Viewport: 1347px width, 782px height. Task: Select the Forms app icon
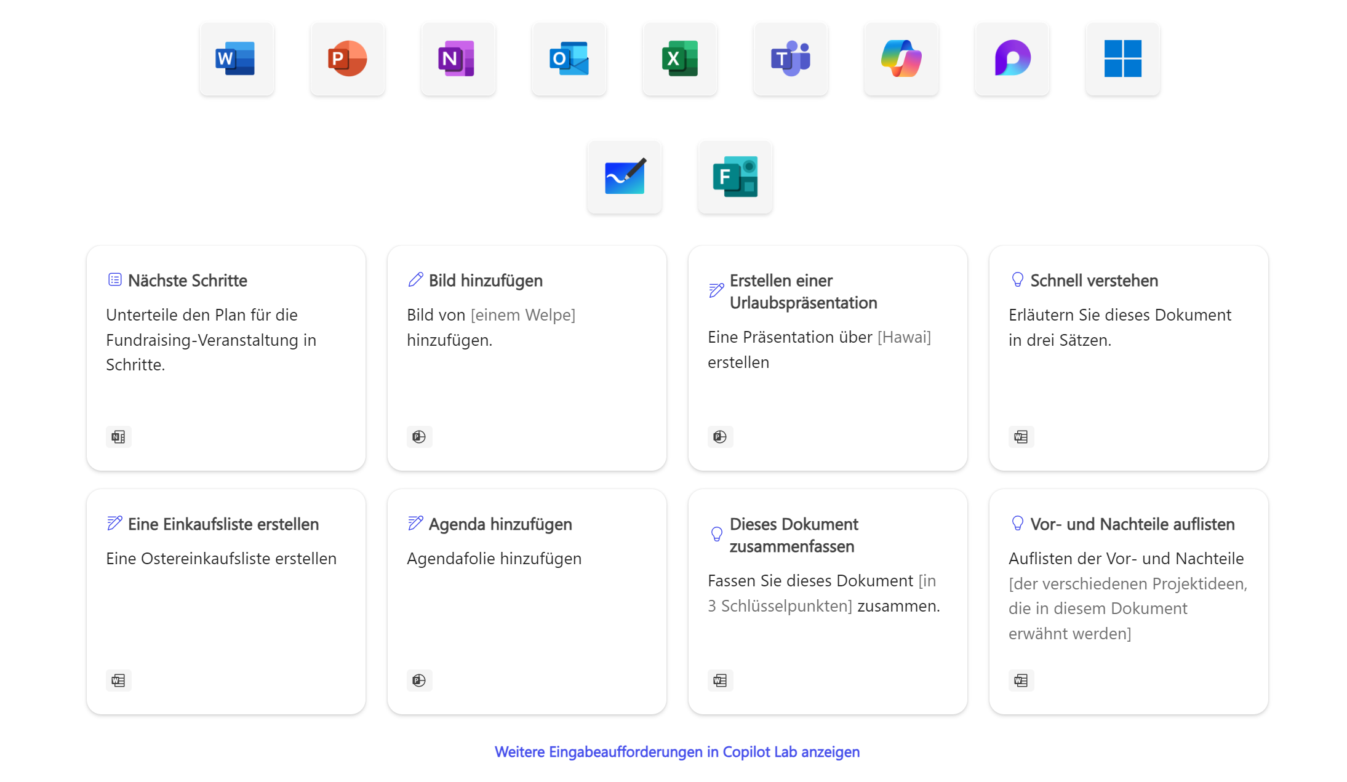coord(735,177)
